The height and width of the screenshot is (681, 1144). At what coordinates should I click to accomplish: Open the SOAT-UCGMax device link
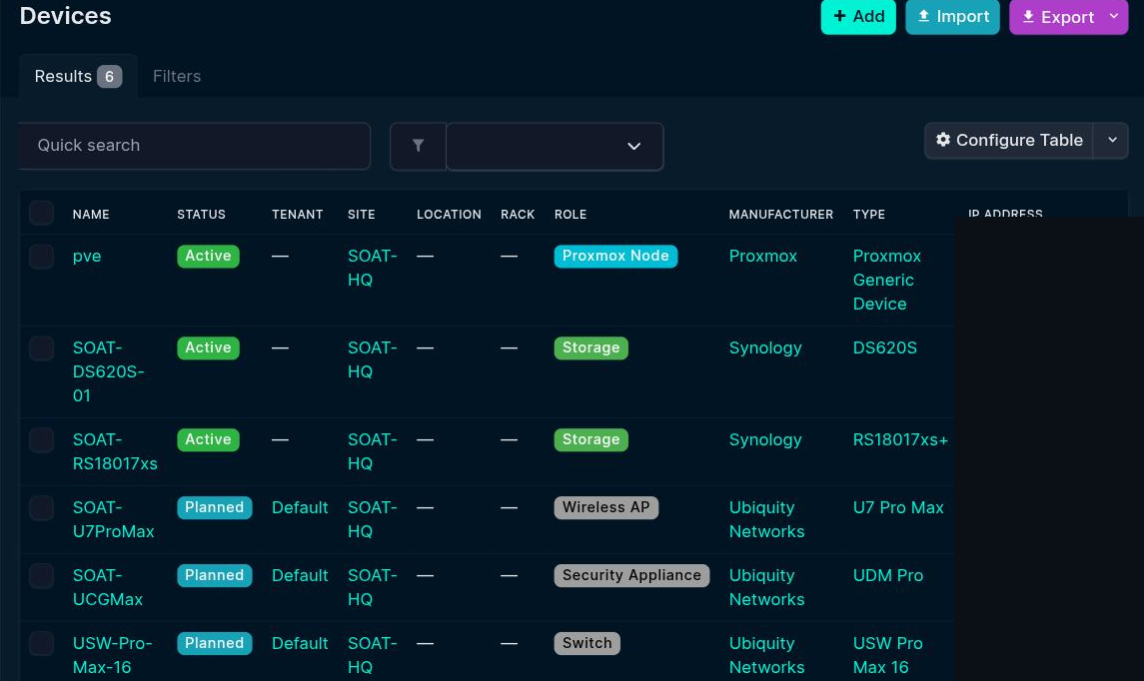click(x=107, y=588)
